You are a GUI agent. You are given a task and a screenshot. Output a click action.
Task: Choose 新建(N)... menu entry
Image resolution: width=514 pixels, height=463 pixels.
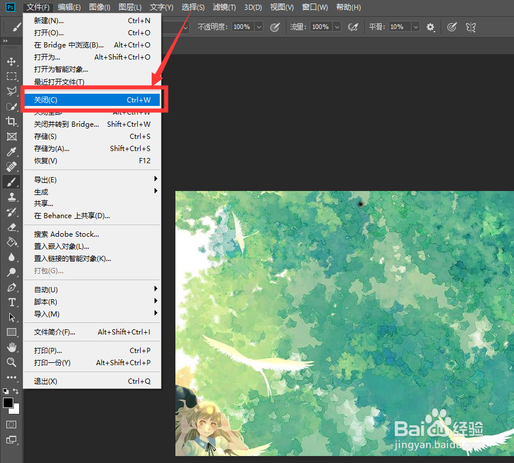92,21
